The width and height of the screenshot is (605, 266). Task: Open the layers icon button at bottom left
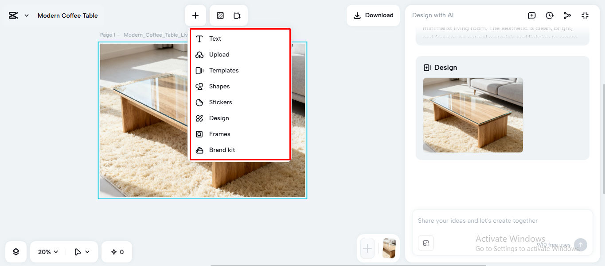(16, 252)
